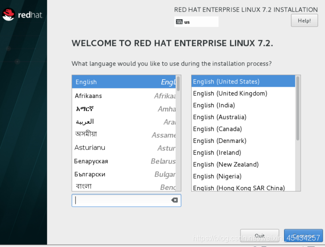This screenshot has width=325, height=247.
Task: Select Afrikaans in the language list
Action: (124, 96)
